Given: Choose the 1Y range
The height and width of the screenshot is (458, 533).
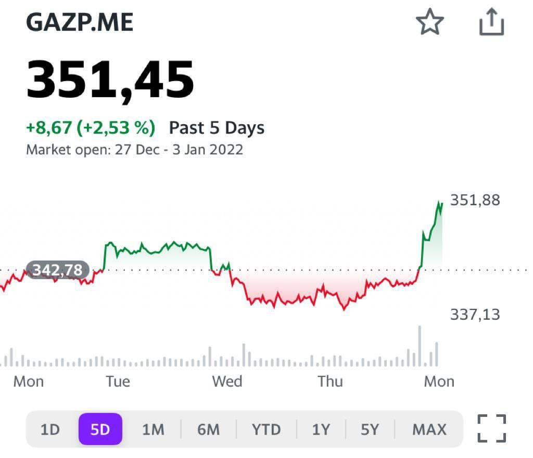Looking at the screenshot, I should pos(321,429).
